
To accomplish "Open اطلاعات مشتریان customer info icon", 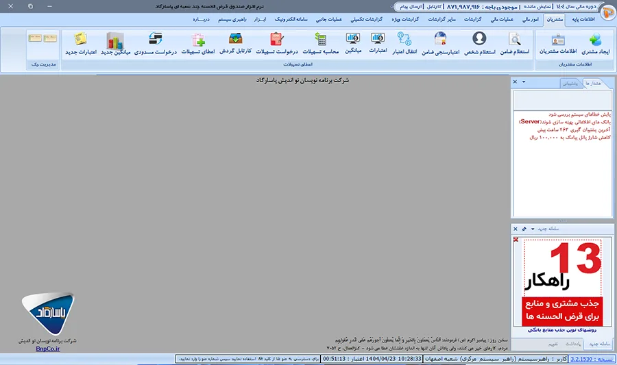I will click(x=558, y=40).
